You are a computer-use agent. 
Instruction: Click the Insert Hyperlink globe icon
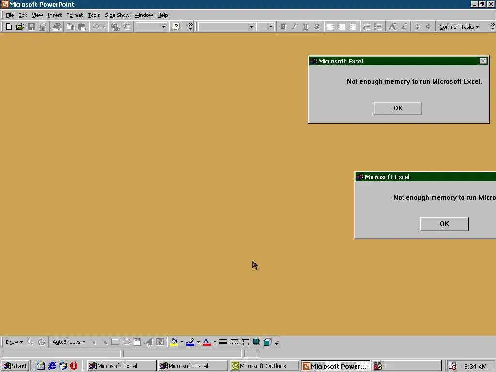[115, 27]
